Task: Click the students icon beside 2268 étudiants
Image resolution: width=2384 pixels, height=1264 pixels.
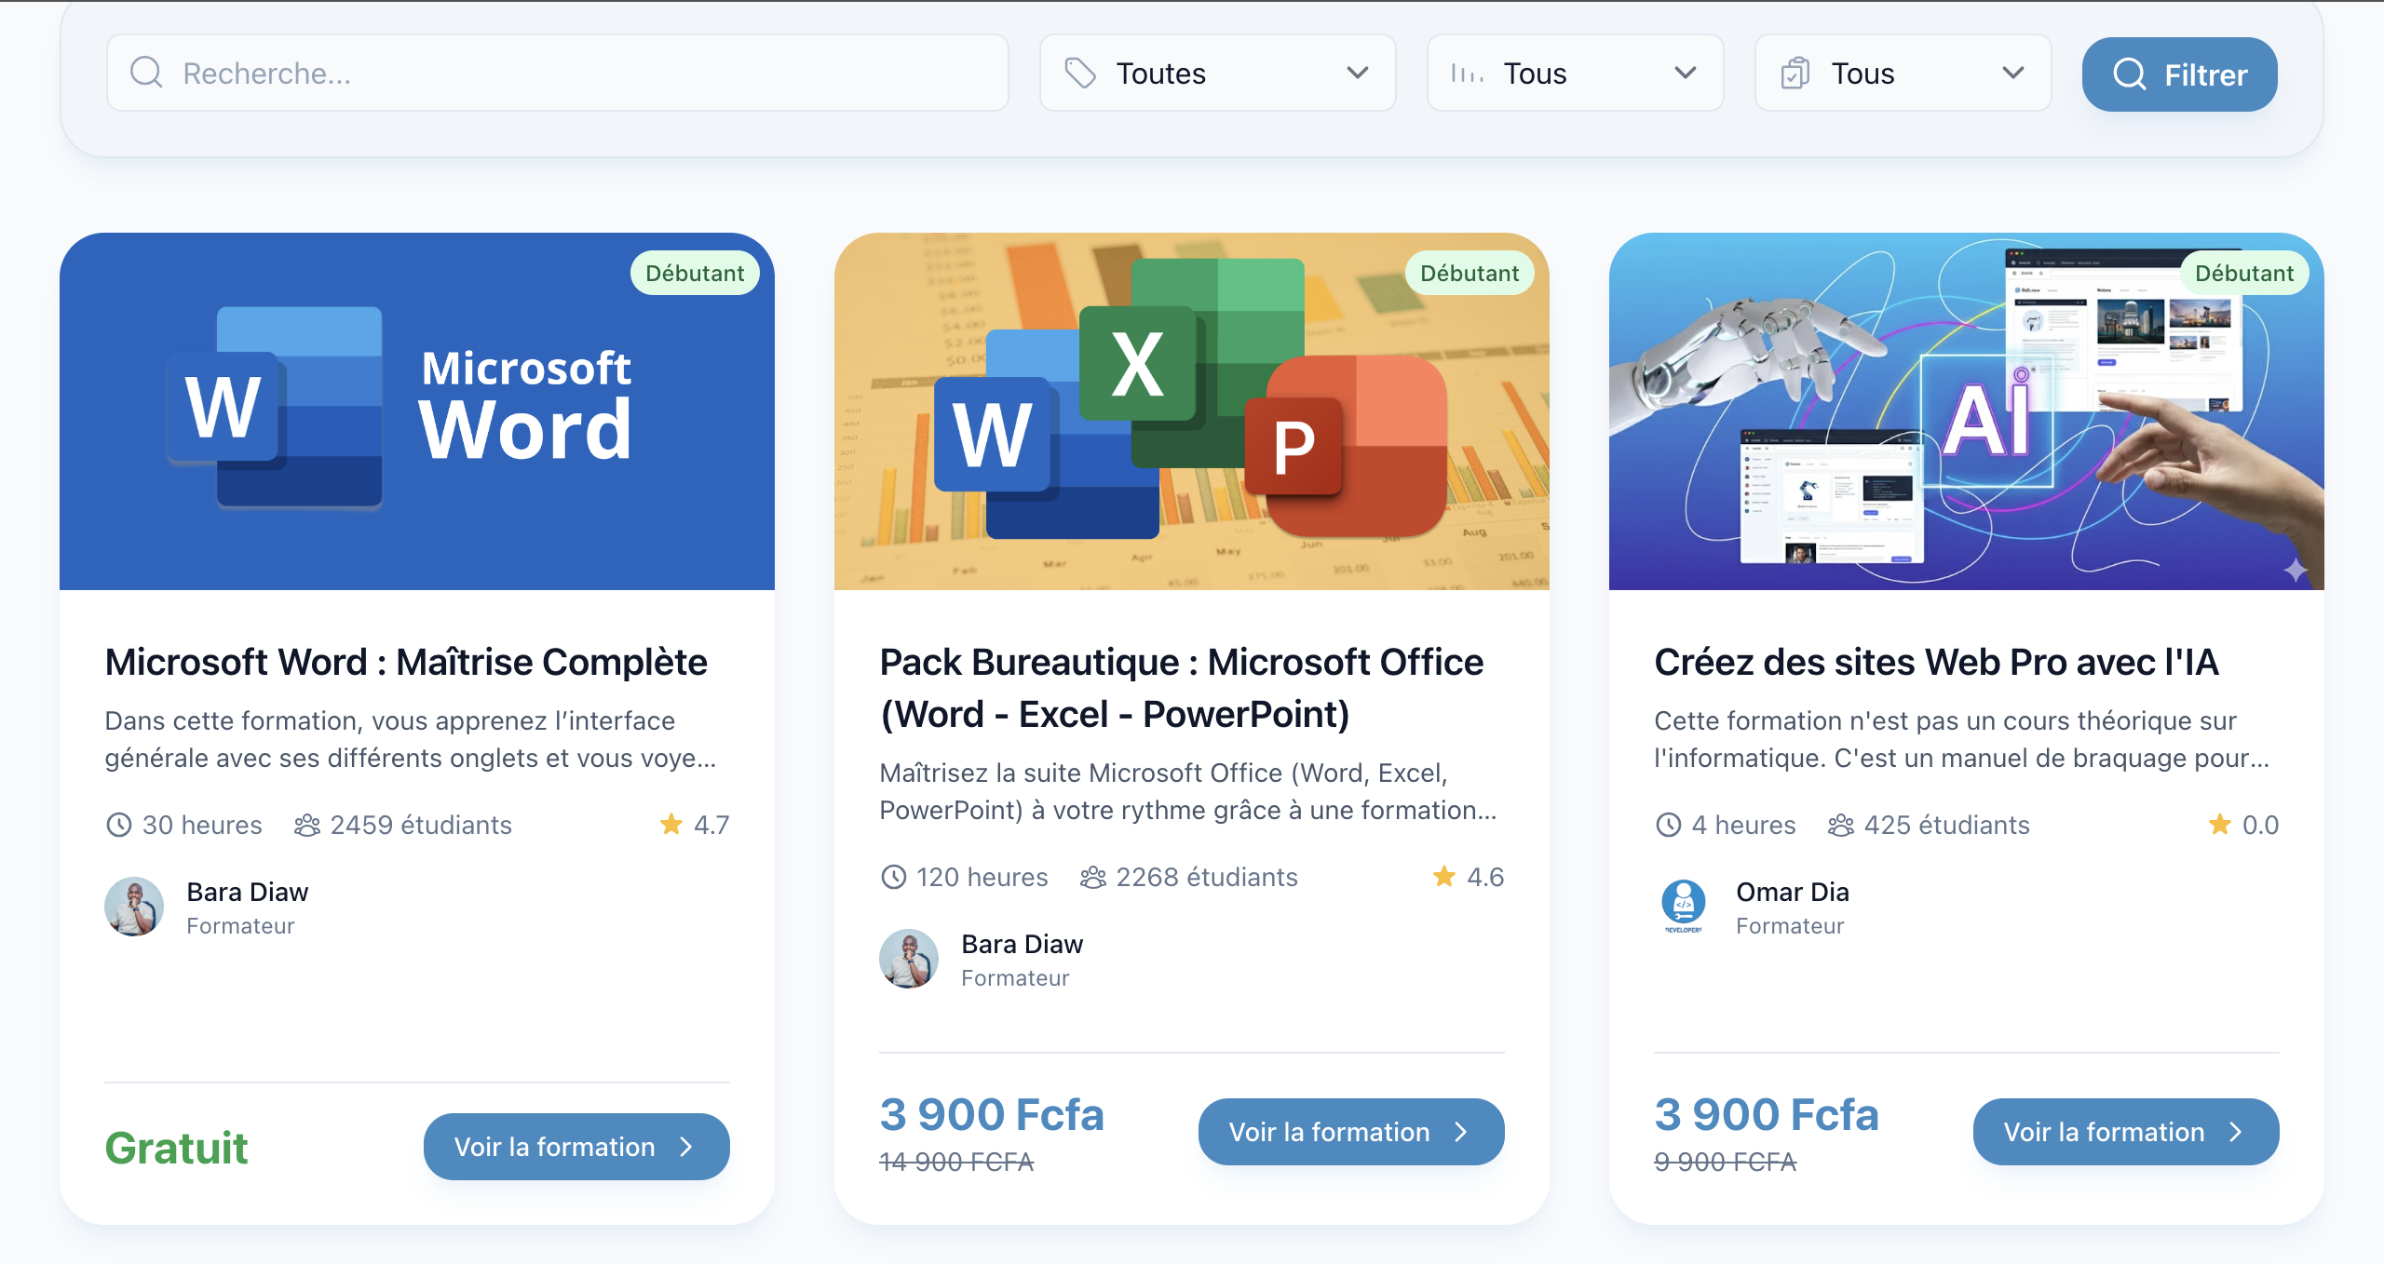Action: coord(1093,877)
